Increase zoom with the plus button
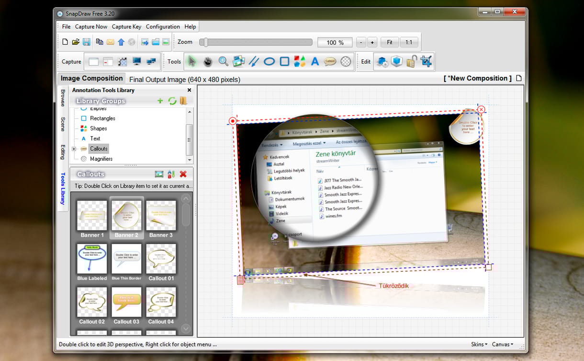Viewport: 584px width, 361px height. tap(372, 42)
